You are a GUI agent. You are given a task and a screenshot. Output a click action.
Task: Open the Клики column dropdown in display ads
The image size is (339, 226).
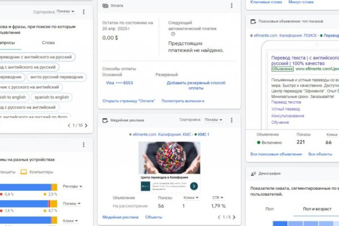[191, 198]
